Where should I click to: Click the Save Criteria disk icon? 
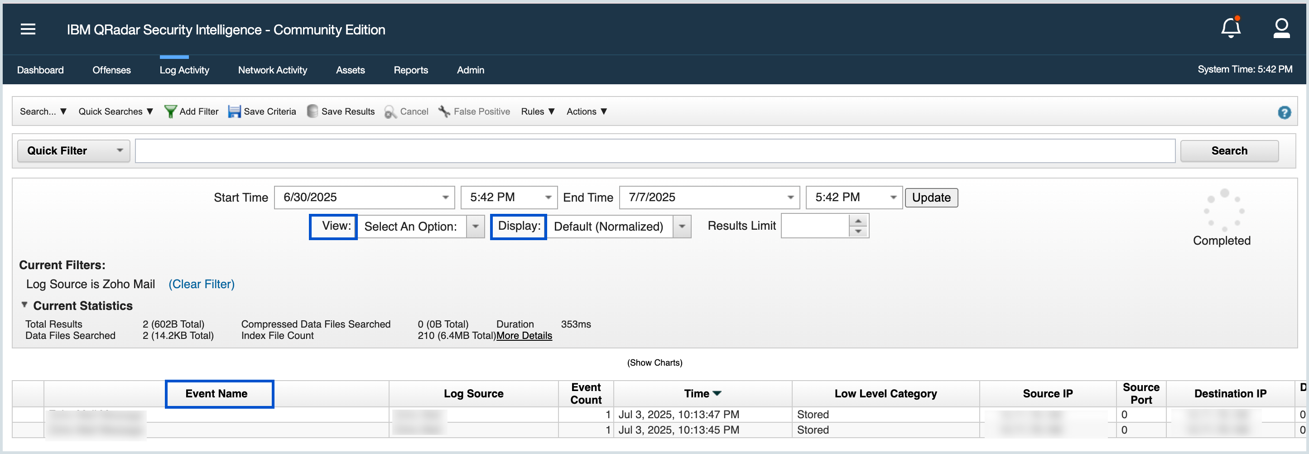(x=234, y=111)
